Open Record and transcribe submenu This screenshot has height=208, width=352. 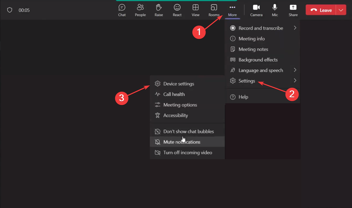262,28
